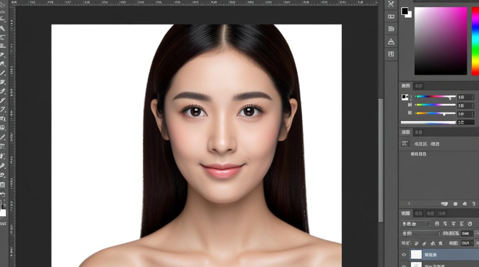Viewport: 479px width, 267px height.
Task: Click the rainbow hue strip in the color picker
Action: click(475, 41)
